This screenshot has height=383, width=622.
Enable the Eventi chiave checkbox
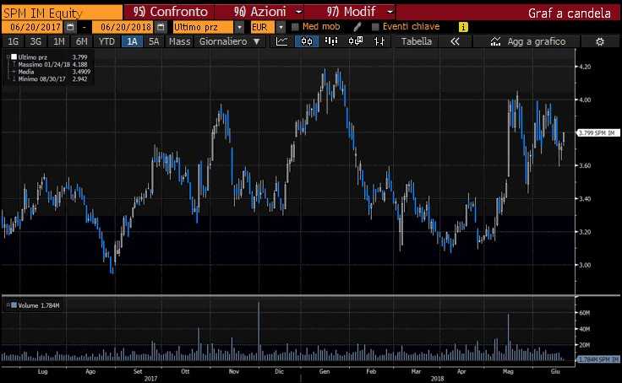[375, 27]
